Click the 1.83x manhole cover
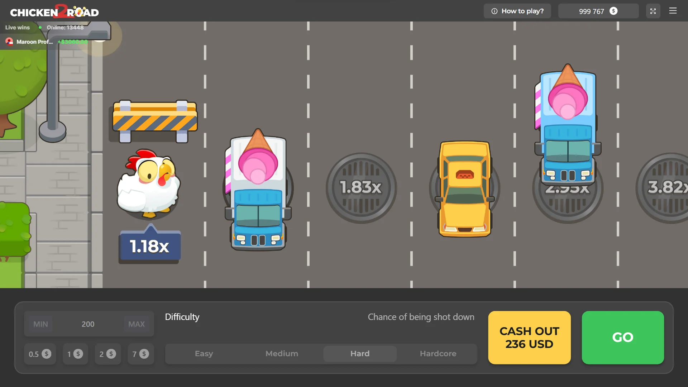The image size is (688, 387). [361, 188]
